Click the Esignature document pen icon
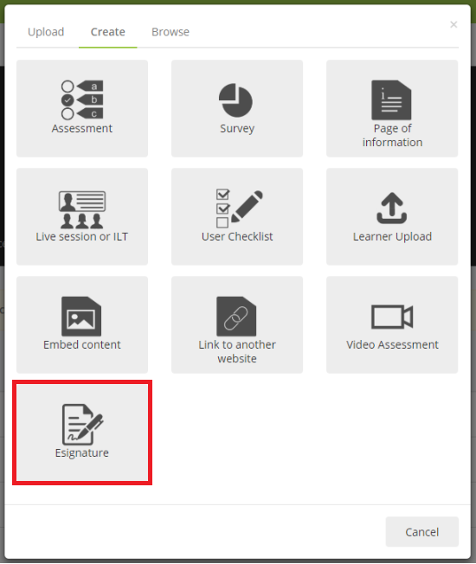The image size is (476, 564). 83,425
